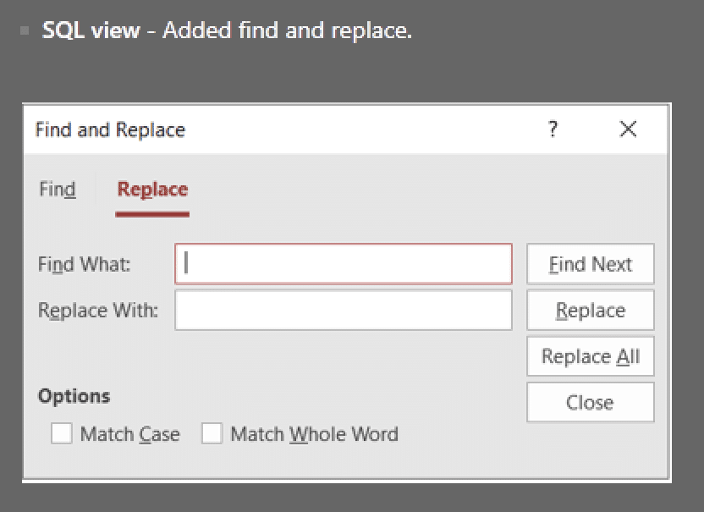Image resolution: width=704 pixels, height=512 pixels.
Task: Toggle the Match Whole Word checkbox off
Action: pos(212,433)
